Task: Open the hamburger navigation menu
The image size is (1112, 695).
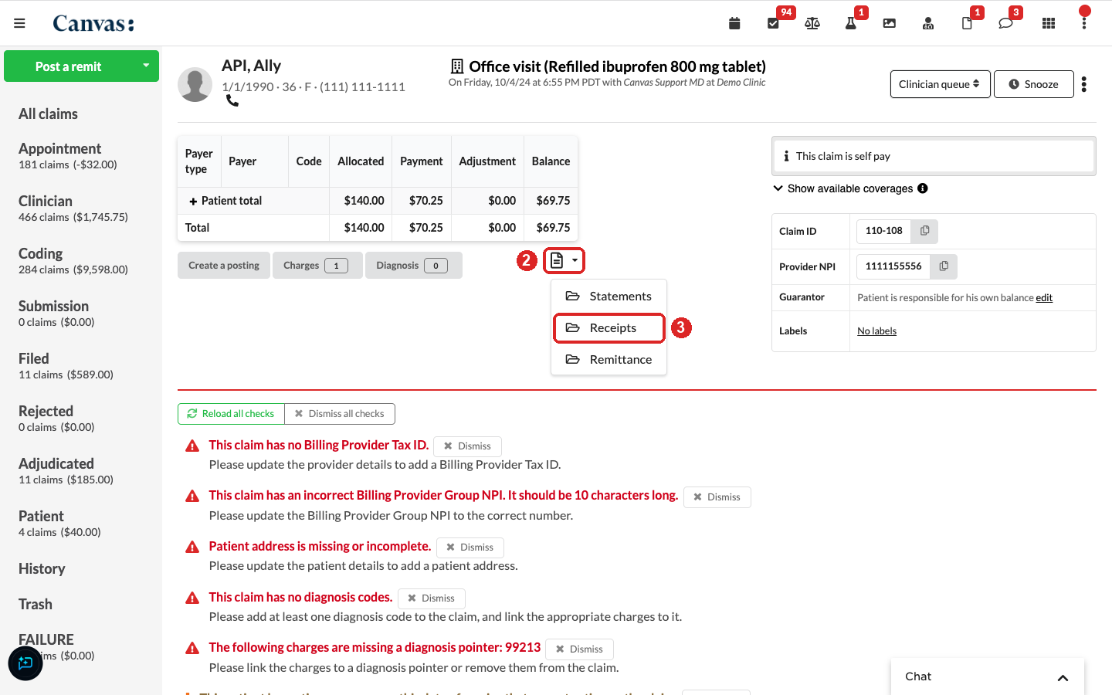Action: click(x=19, y=23)
